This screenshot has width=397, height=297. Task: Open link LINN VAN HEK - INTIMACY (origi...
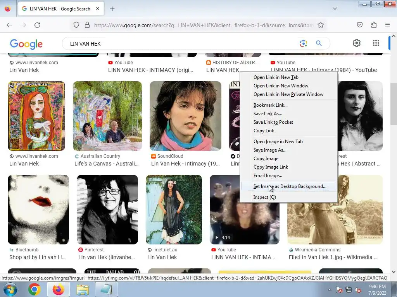[150, 70]
